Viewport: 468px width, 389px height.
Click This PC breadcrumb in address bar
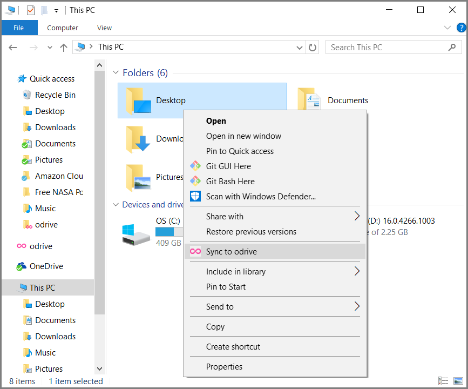tap(111, 47)
